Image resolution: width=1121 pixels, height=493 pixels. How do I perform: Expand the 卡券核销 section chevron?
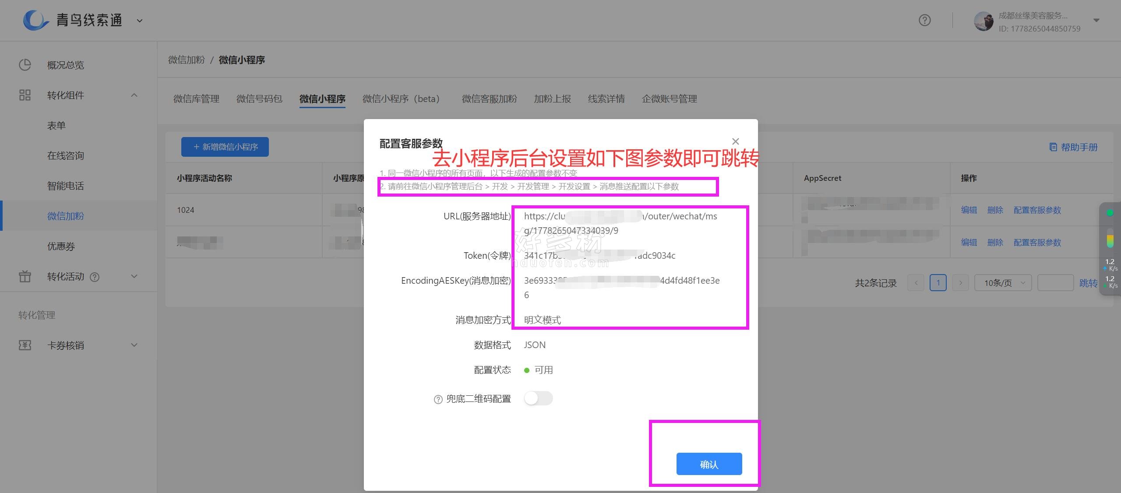[134, 345]
